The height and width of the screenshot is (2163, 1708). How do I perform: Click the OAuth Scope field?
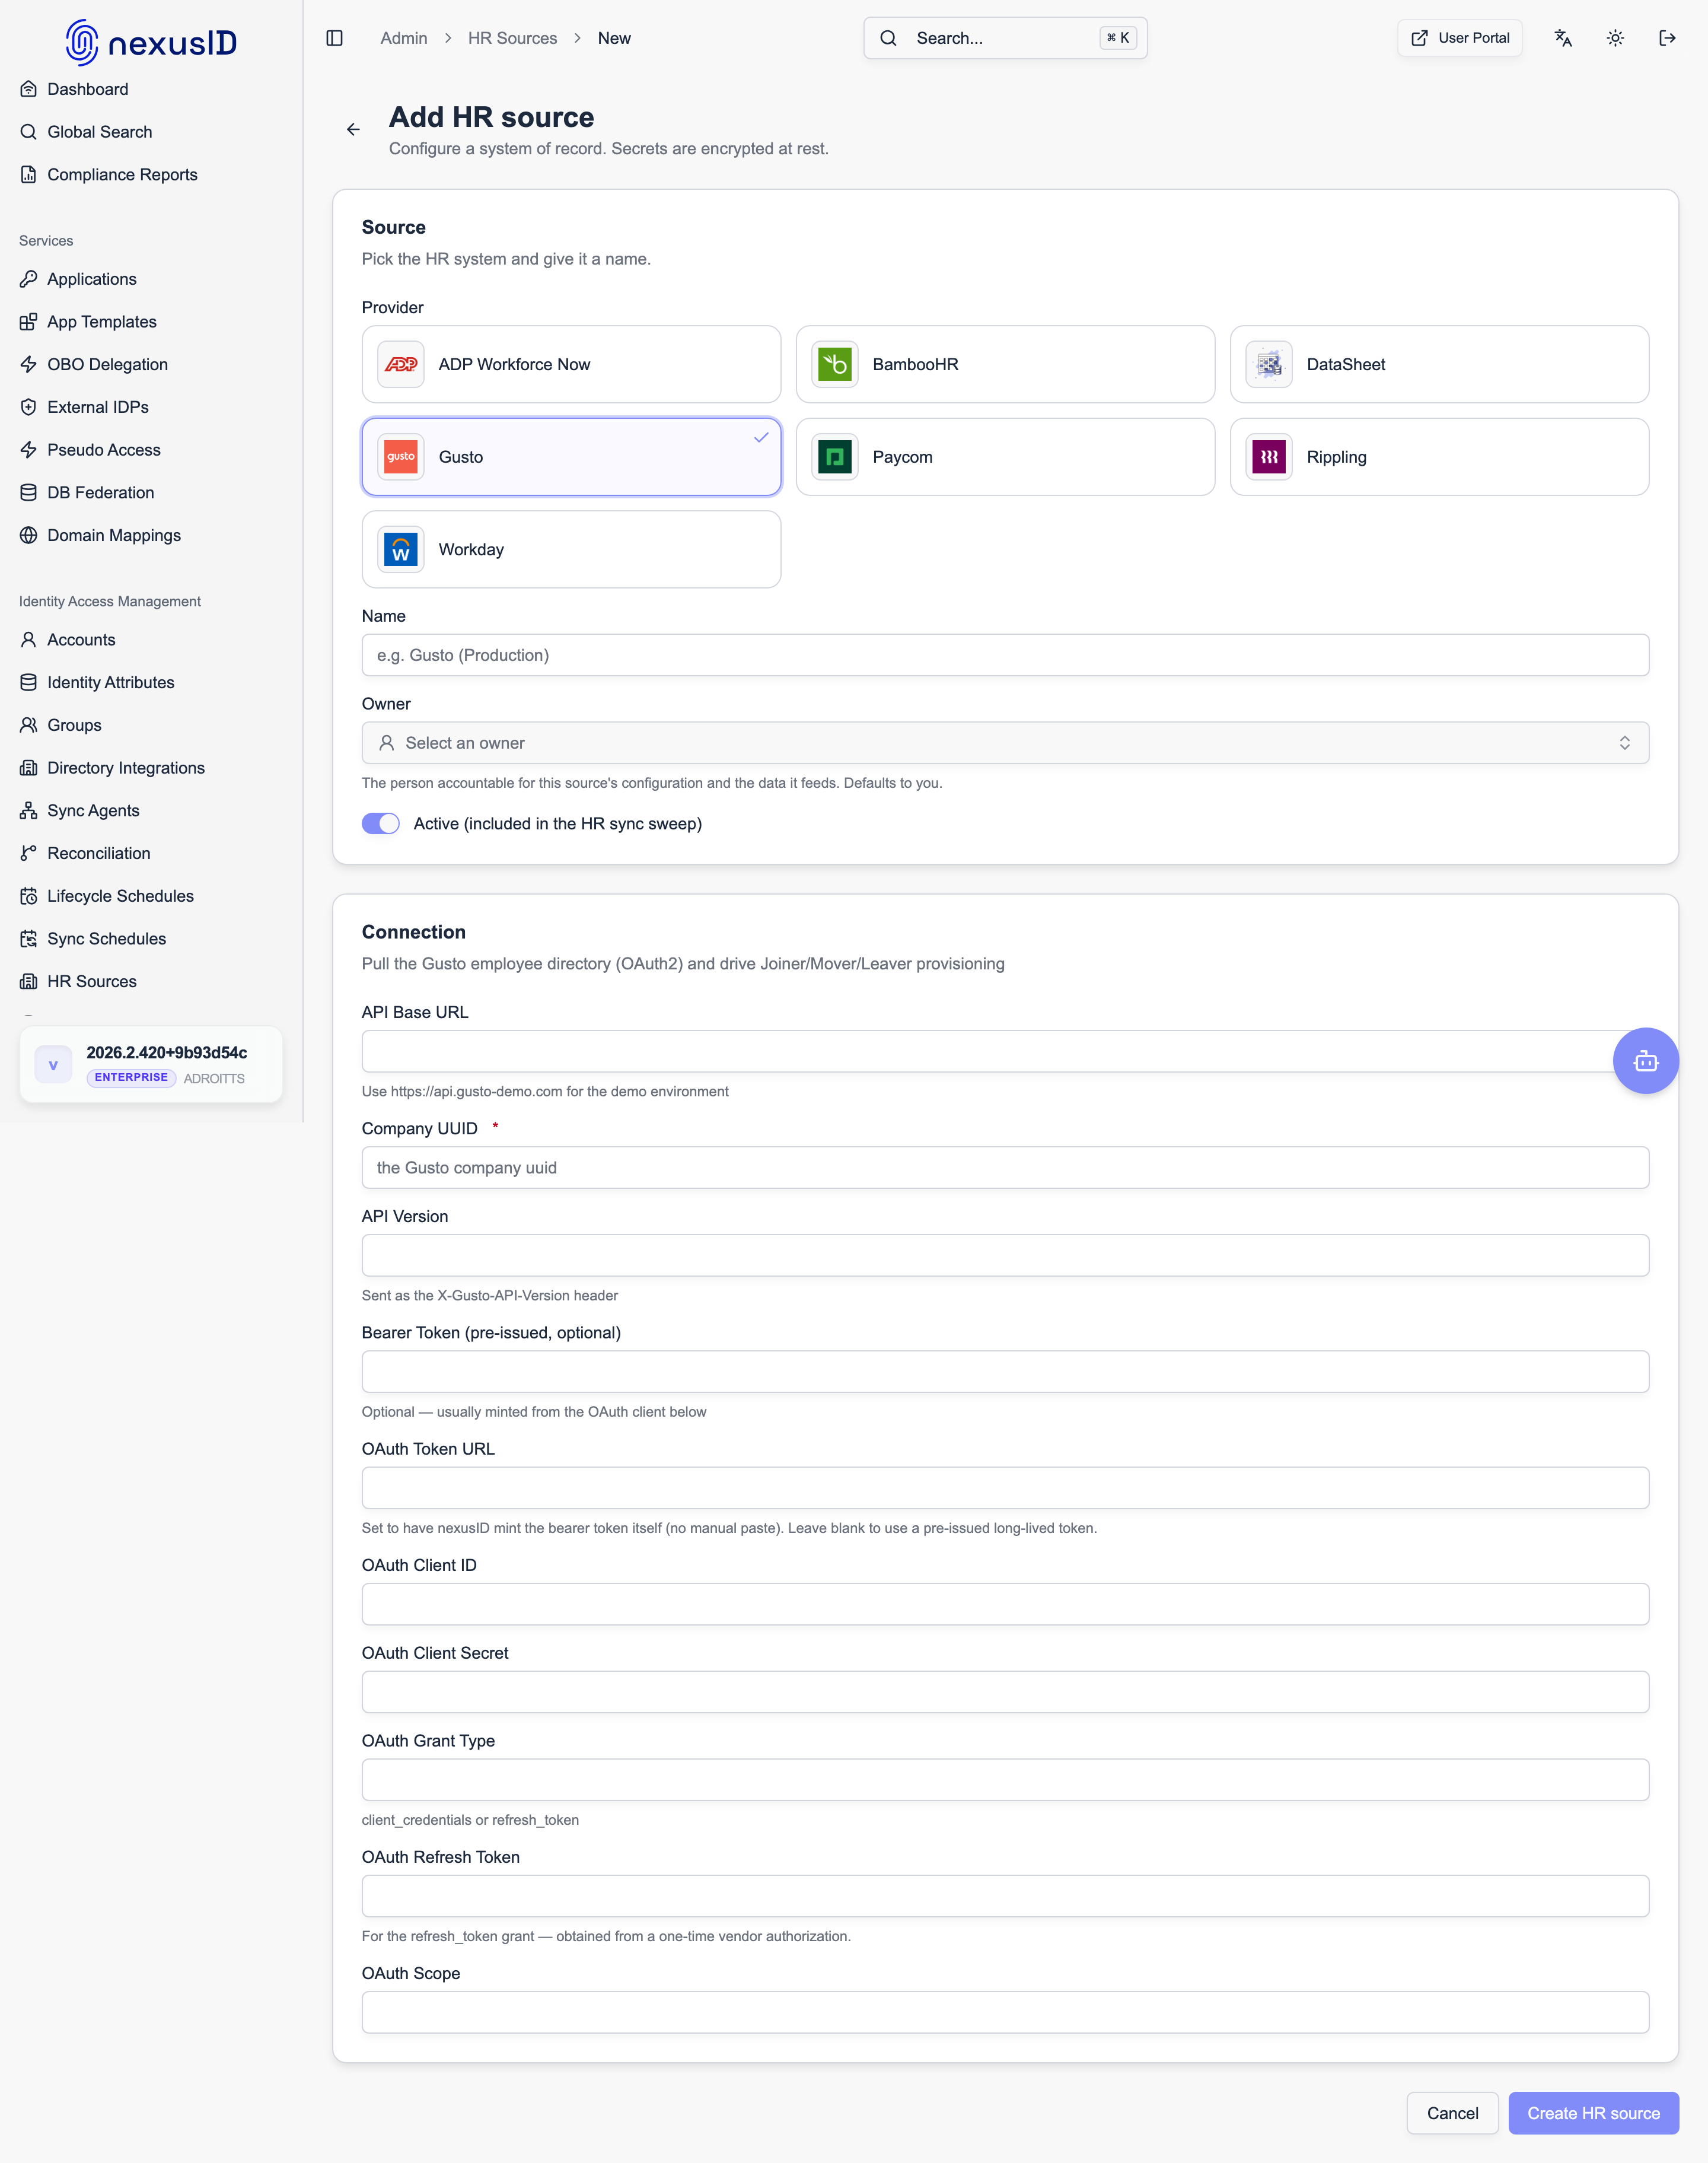1005,2012
